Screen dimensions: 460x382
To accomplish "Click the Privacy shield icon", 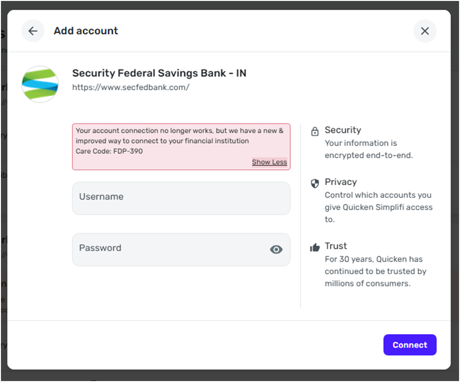I will point(315,183).
